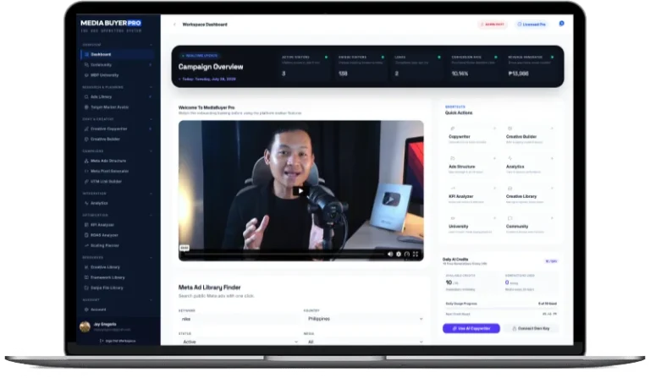Expand the Ads Library submenu chevron
This screenshot has width=650, height=378.
point(150,97)
